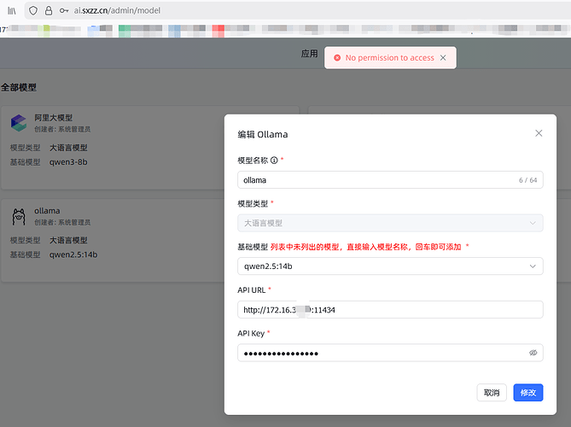Click the 阿里大模型 logo icon
This screenshot has height=427, width=571.
[19, 122]
